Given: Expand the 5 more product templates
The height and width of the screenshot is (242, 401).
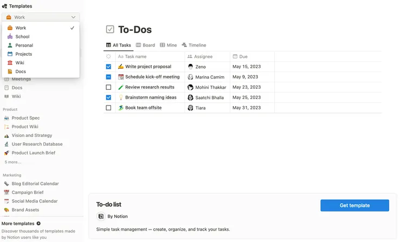Looking at the screenshot, I should [13, 162].
